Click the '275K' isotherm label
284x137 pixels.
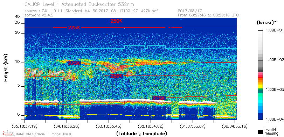coord(159,98)
